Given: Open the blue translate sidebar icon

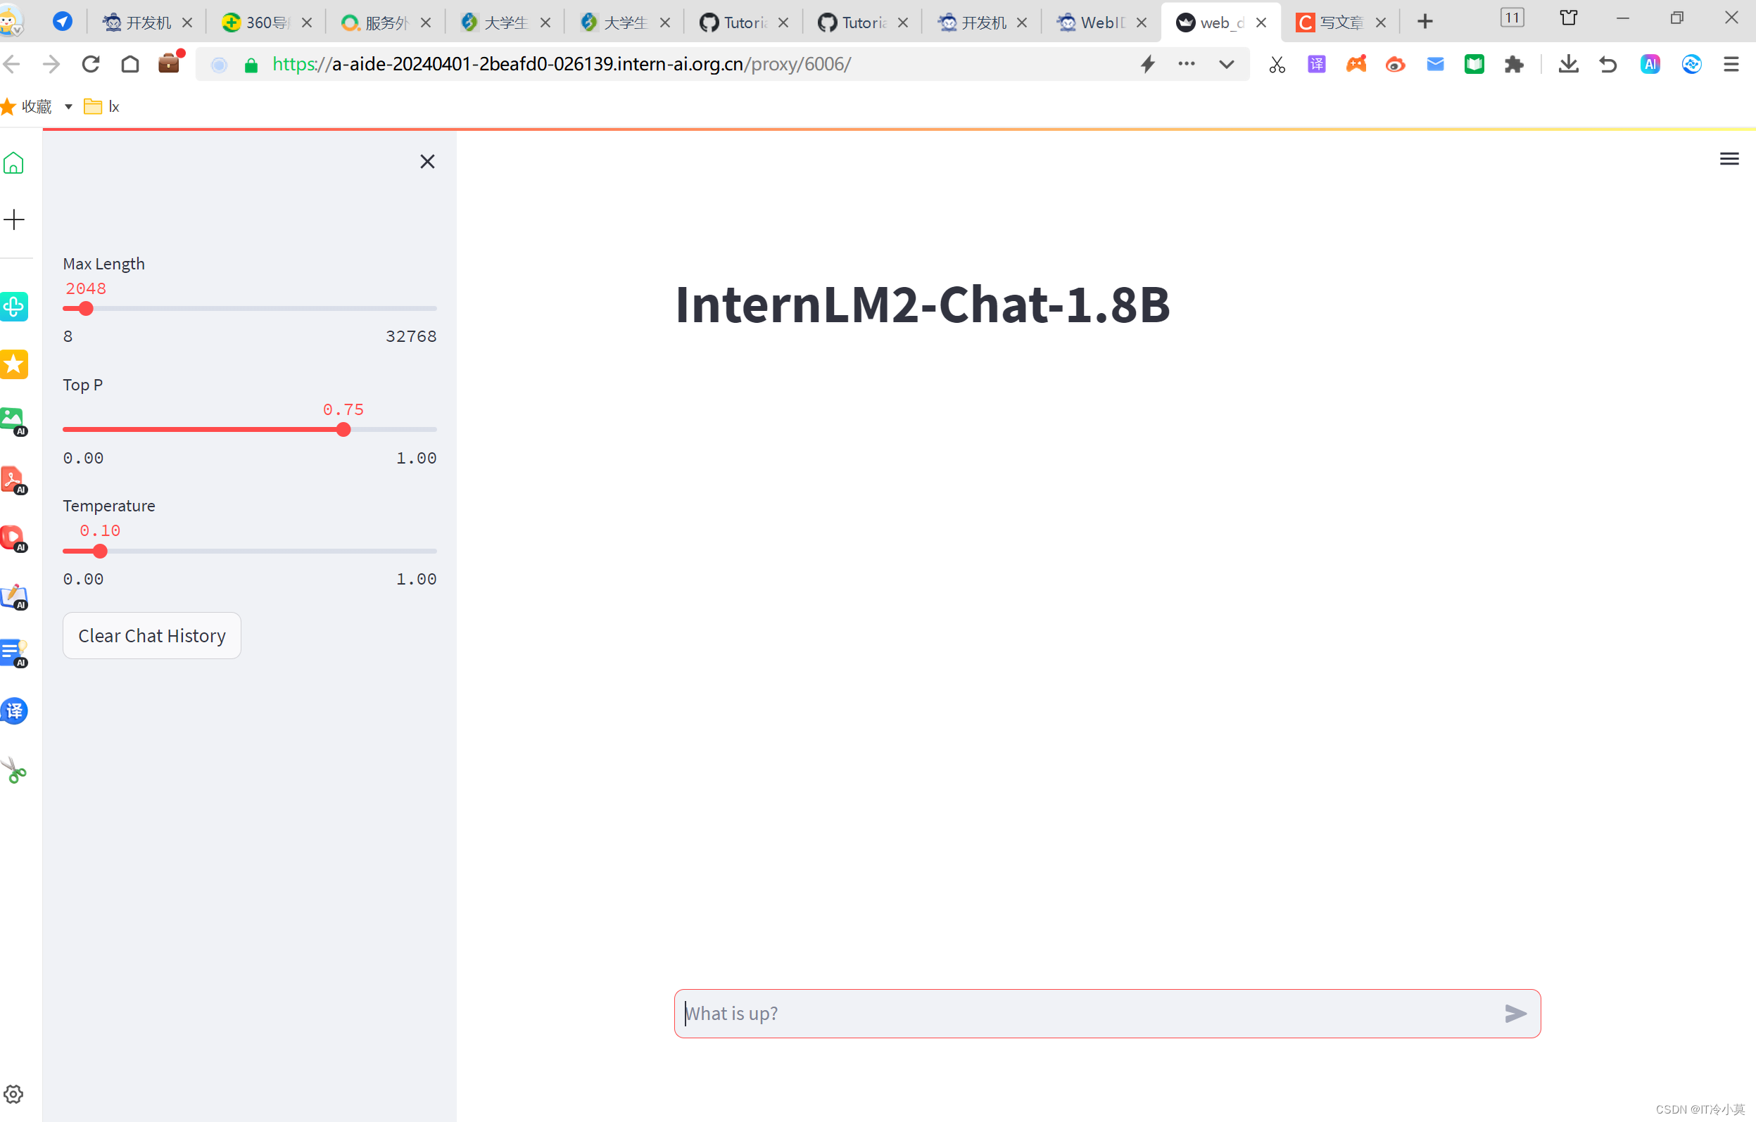Looking at the screenshot, I should coord(14,710).
